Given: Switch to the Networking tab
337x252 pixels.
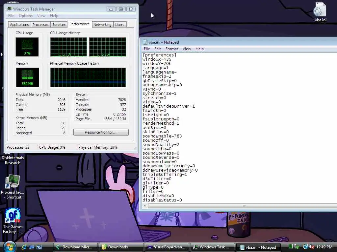Looking at the screenshot, I should 102,25.
